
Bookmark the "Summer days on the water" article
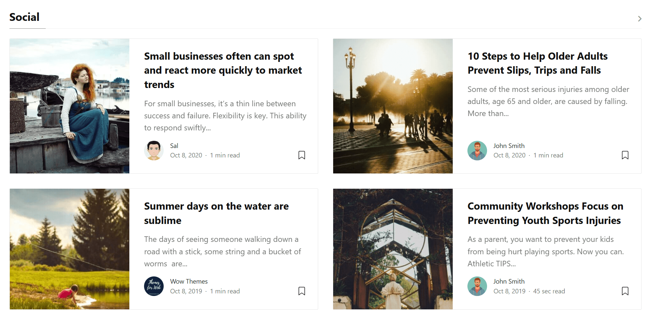click(302, 291)
